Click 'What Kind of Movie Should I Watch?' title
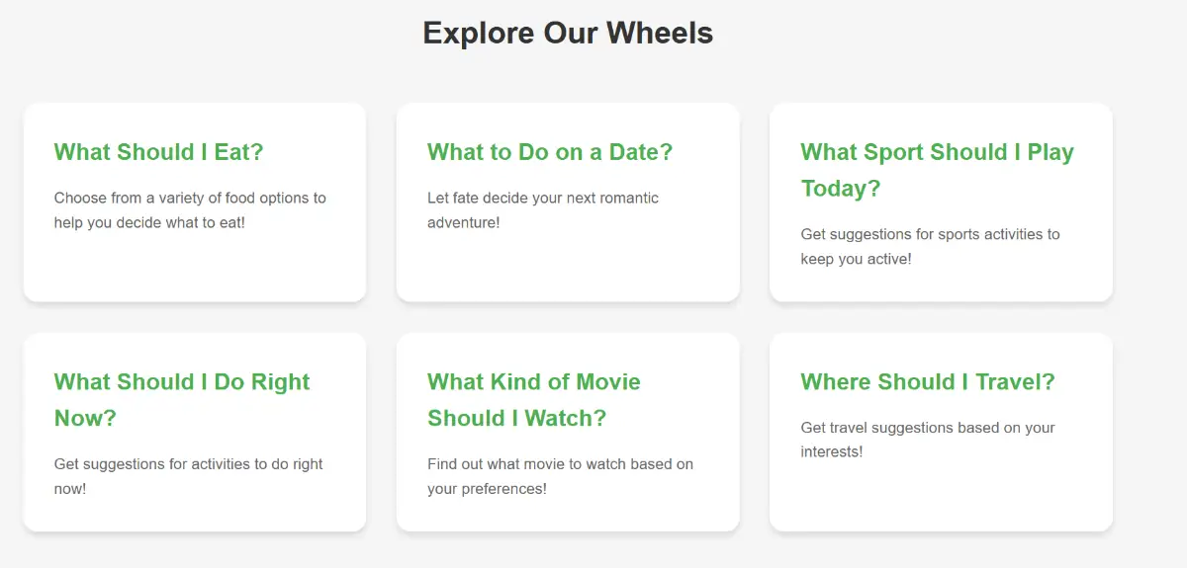The image size is (1187, 568). point(533,382)
